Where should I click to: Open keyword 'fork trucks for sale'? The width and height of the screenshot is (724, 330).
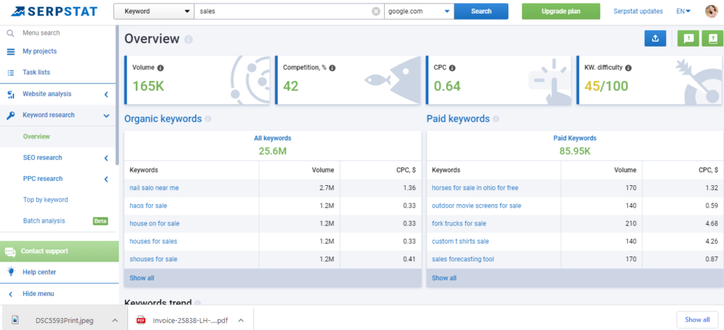point(459,224)
